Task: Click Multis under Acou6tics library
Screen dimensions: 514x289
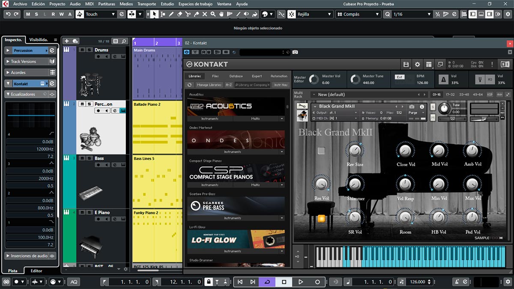Action: pyautogui.click(x=256, y=119)
